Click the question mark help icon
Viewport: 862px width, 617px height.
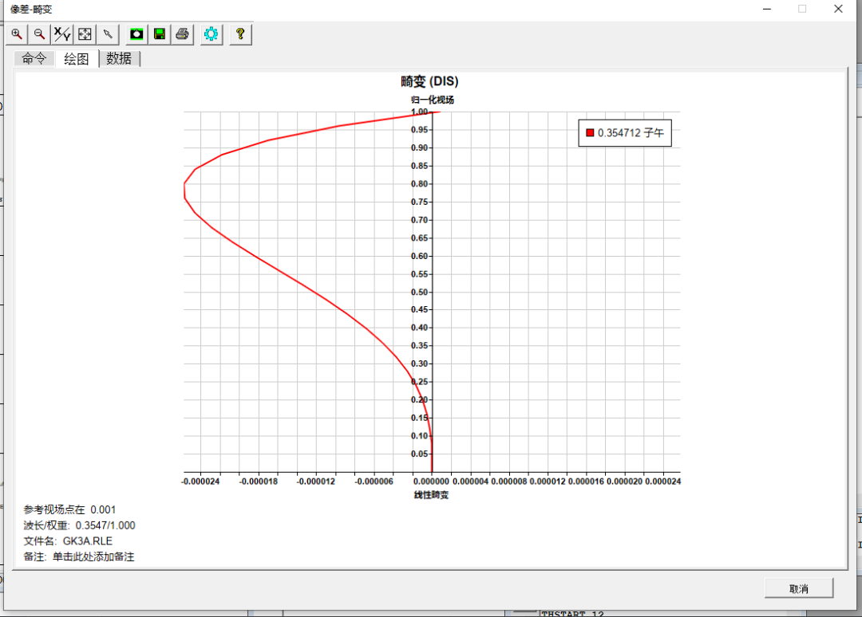pyautogui.click(x=240, y=34)
